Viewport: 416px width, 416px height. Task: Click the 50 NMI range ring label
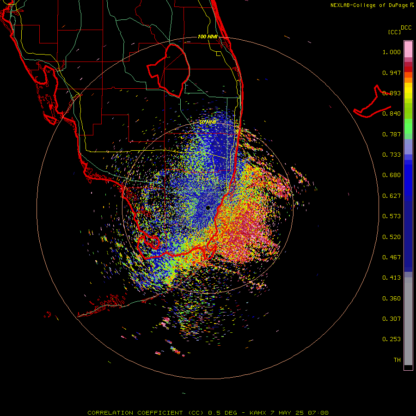tap(208, 122)
